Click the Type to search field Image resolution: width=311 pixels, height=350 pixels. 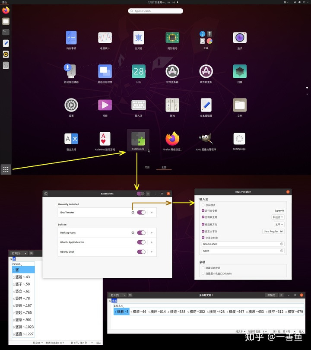pyautogui.click(x=155, y=11)
